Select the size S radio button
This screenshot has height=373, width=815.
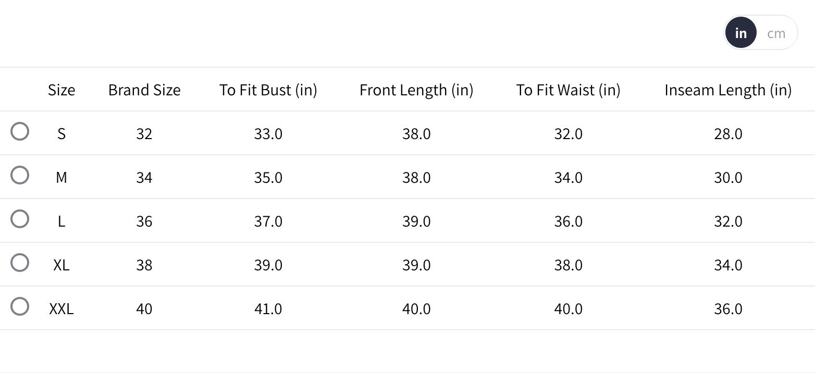(x=20, y=131)
